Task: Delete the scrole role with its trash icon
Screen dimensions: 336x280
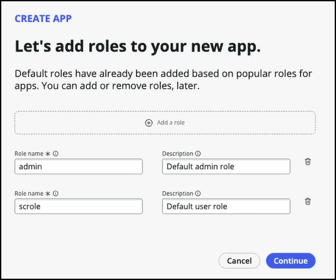Action: pyautogui.click(x=308, y=202)
